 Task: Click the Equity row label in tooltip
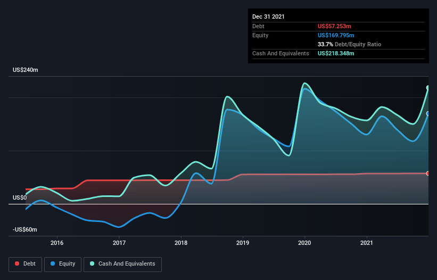pyautogui.click(x=260, y=35)
